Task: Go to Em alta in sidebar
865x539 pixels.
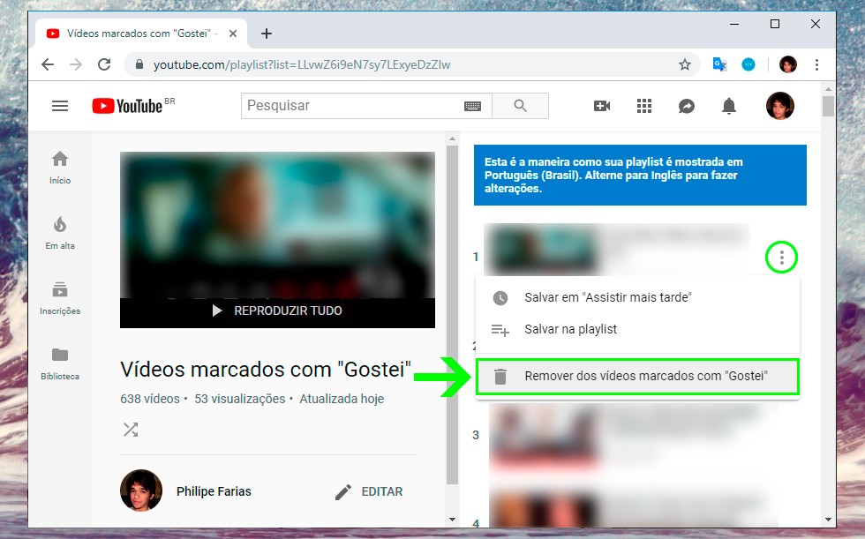Action: (x=60, y=232)
